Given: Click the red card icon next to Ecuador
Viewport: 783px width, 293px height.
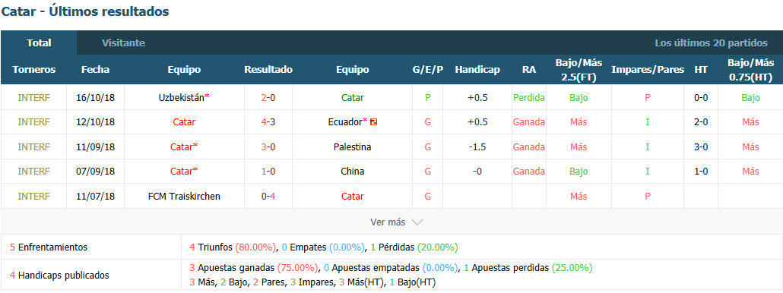Looking at the screenshot, I should tap(373, 122).
